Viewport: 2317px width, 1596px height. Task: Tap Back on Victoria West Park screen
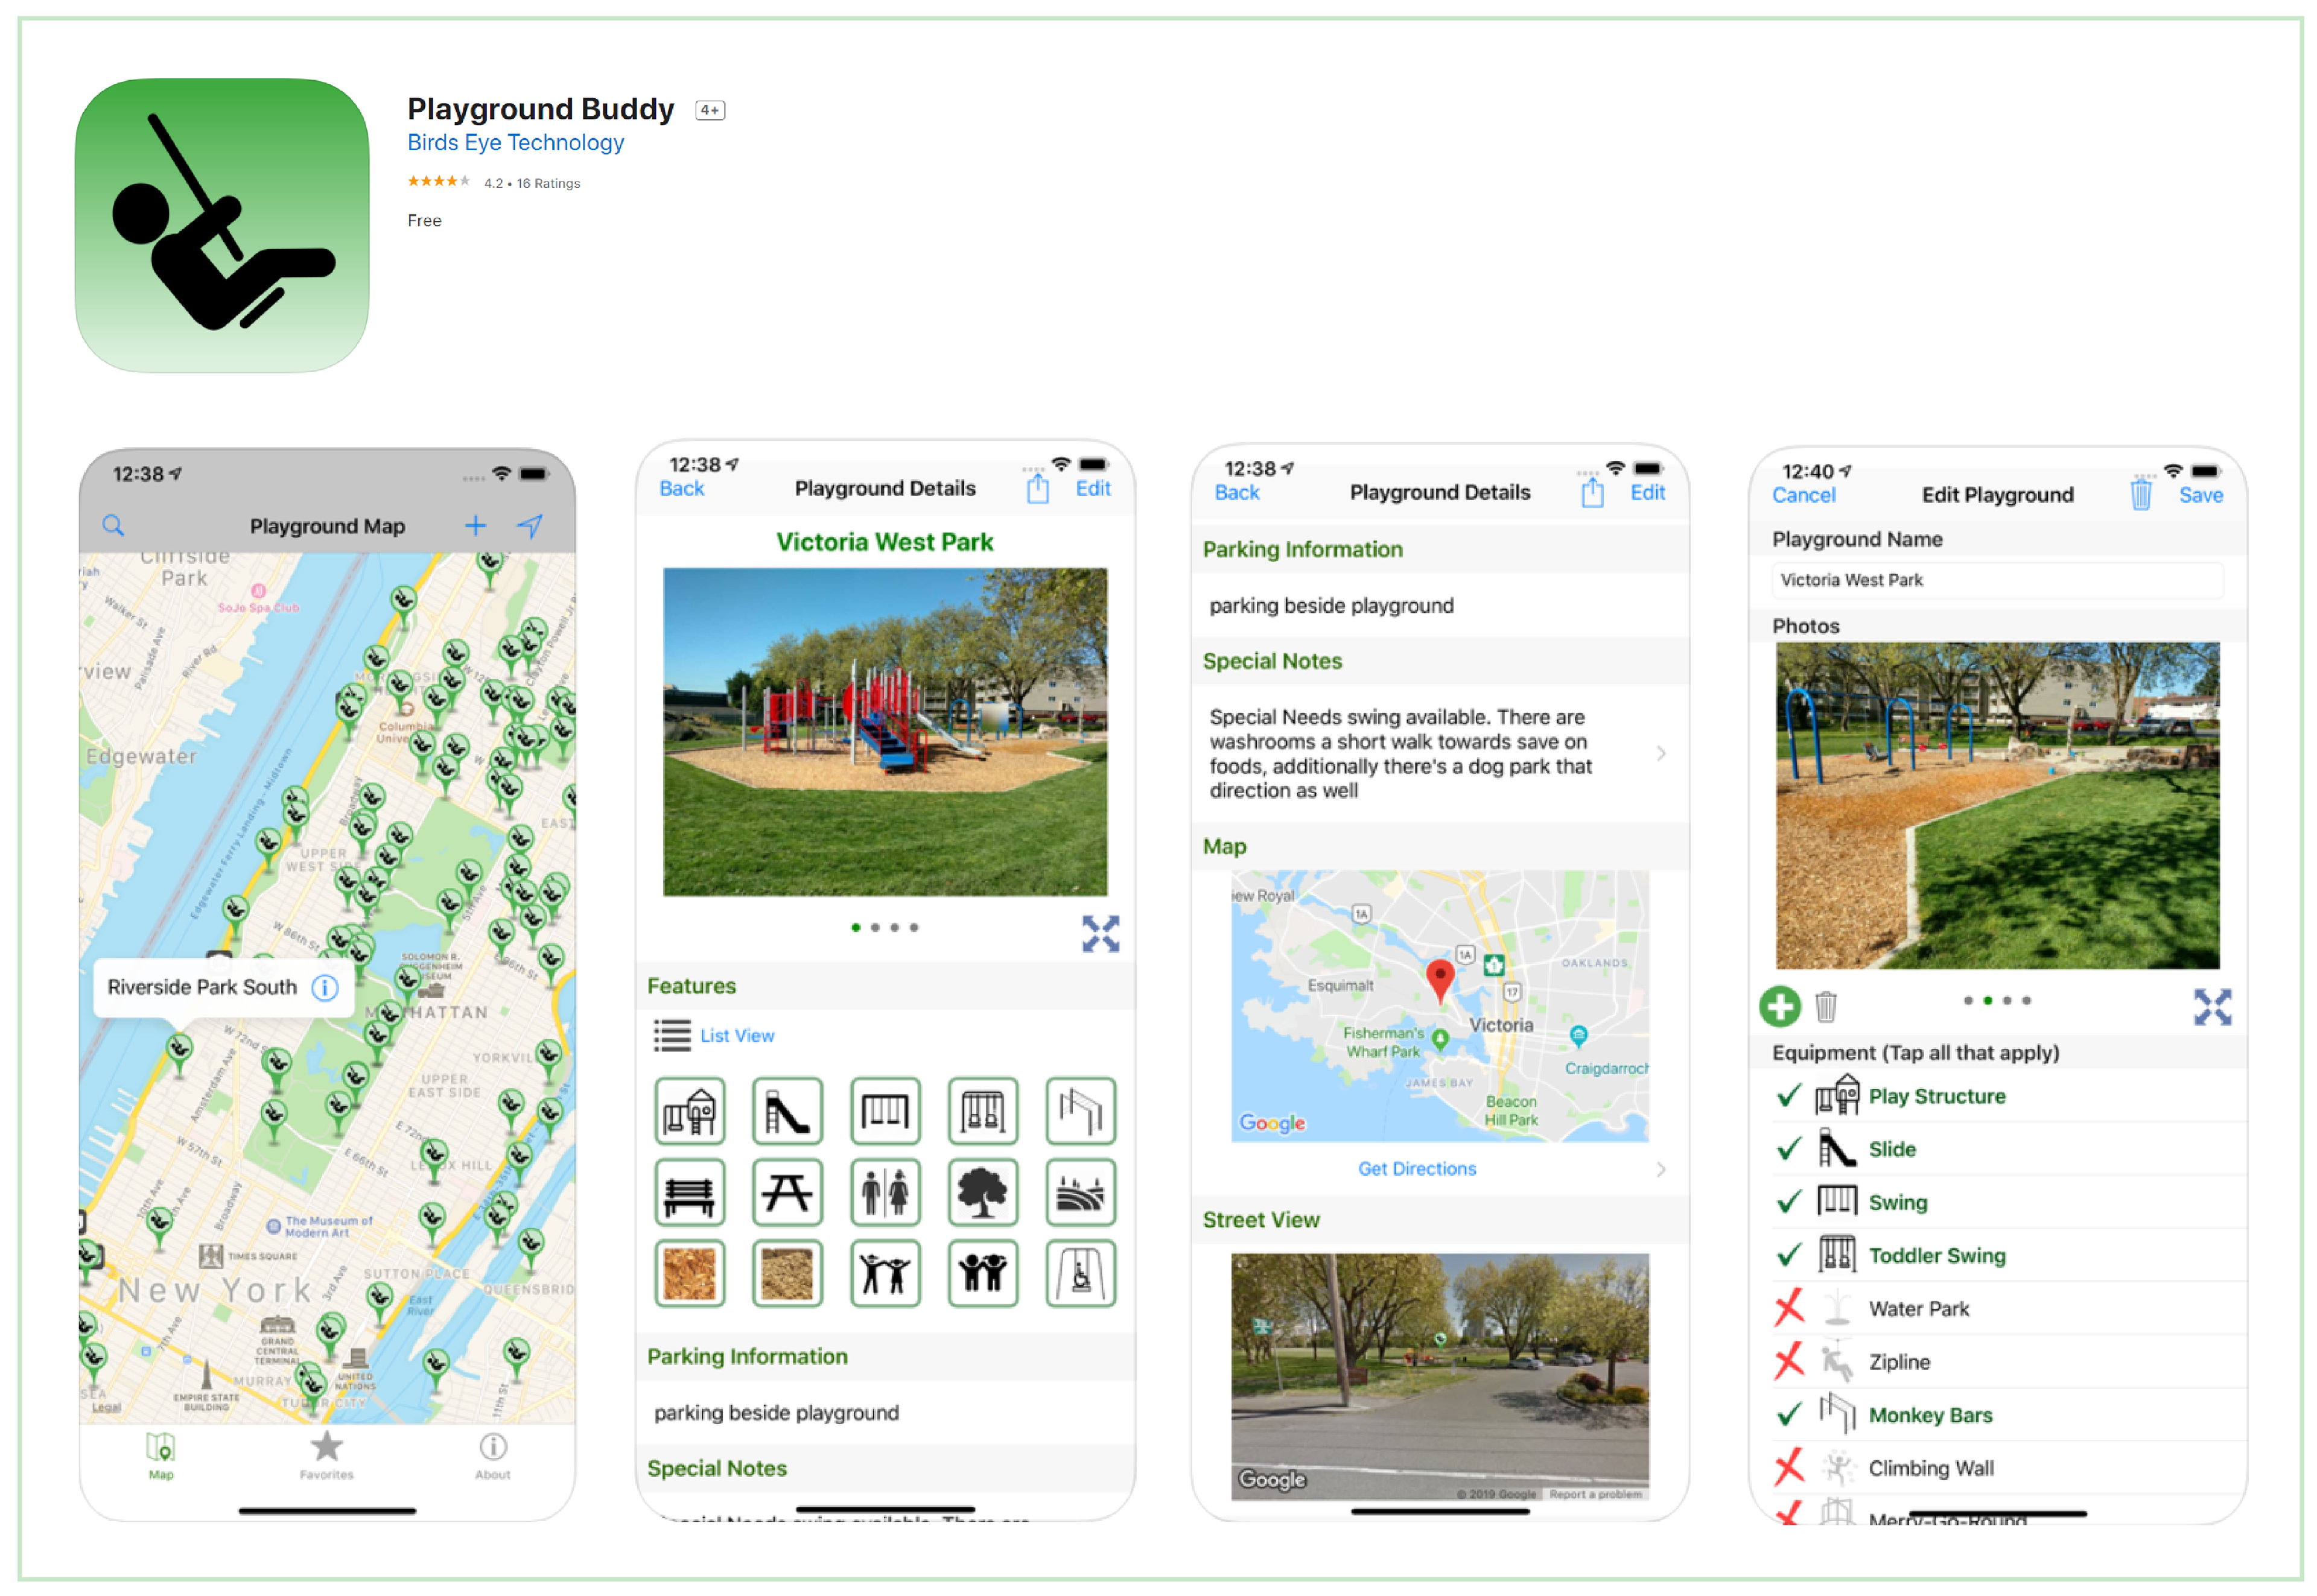(681, 489)
